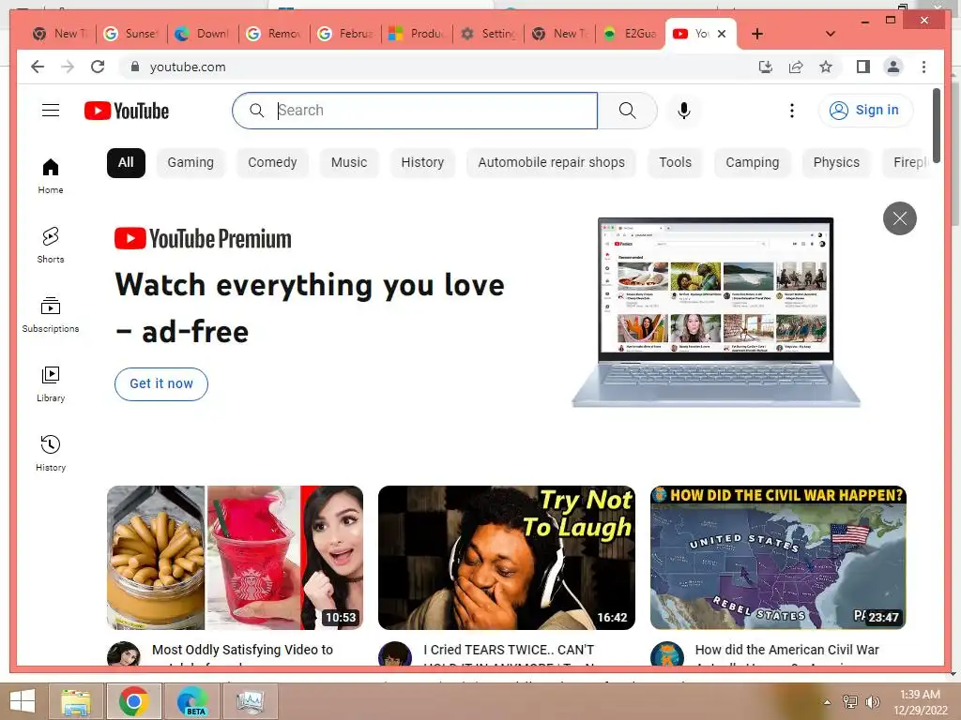Image resolution: width=961 pixels, height=720 pixels.
Task: Toggle Chrome side panel
Action: tap(863, 67)
